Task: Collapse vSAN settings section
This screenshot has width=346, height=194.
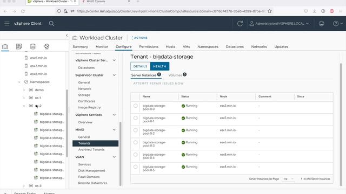Action: pyautogui.click(x=114, y=157)
